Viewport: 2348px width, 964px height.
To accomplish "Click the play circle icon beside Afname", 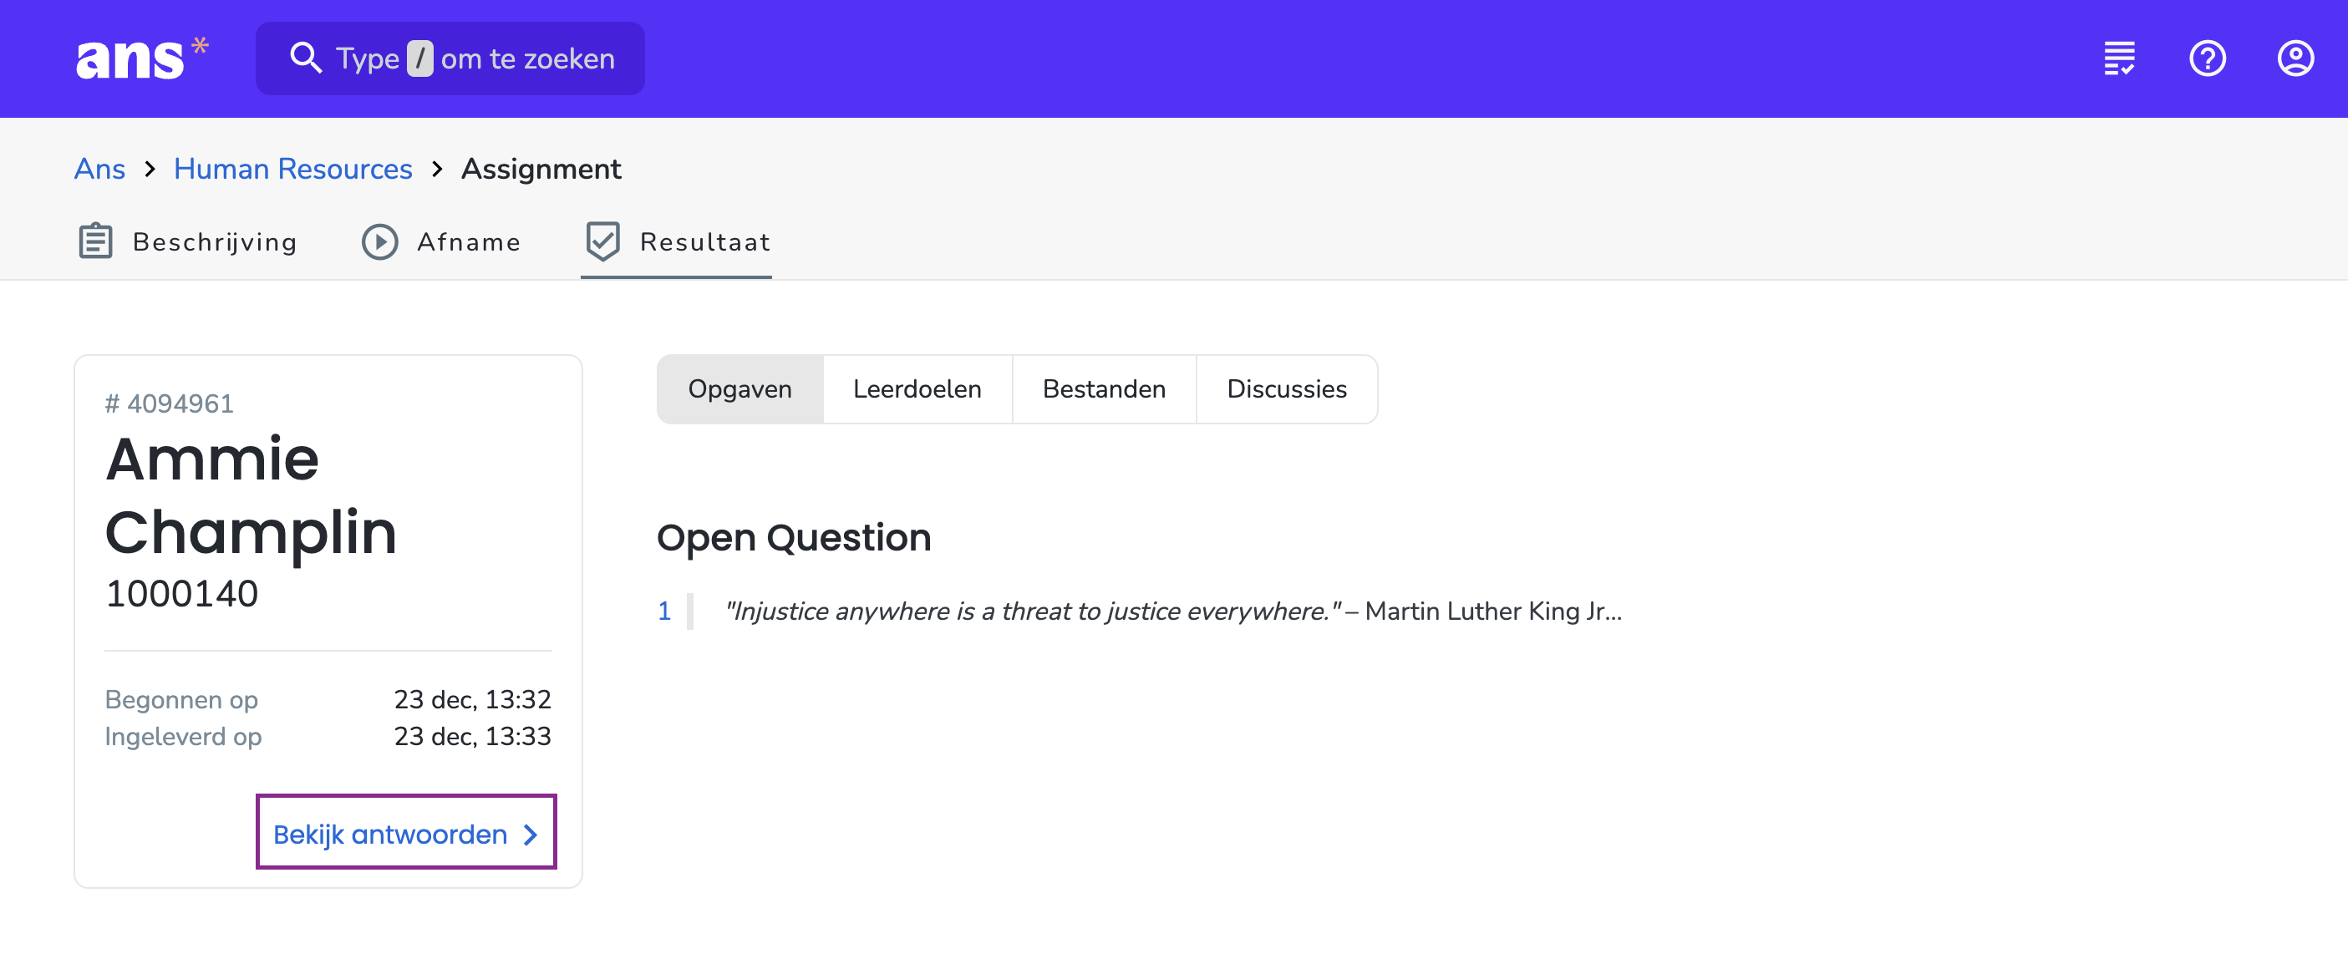I will coord(380,241).
